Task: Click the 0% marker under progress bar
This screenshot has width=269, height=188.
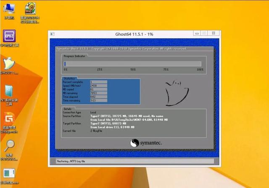Action: pyautogui.click(x=66, y=70)
